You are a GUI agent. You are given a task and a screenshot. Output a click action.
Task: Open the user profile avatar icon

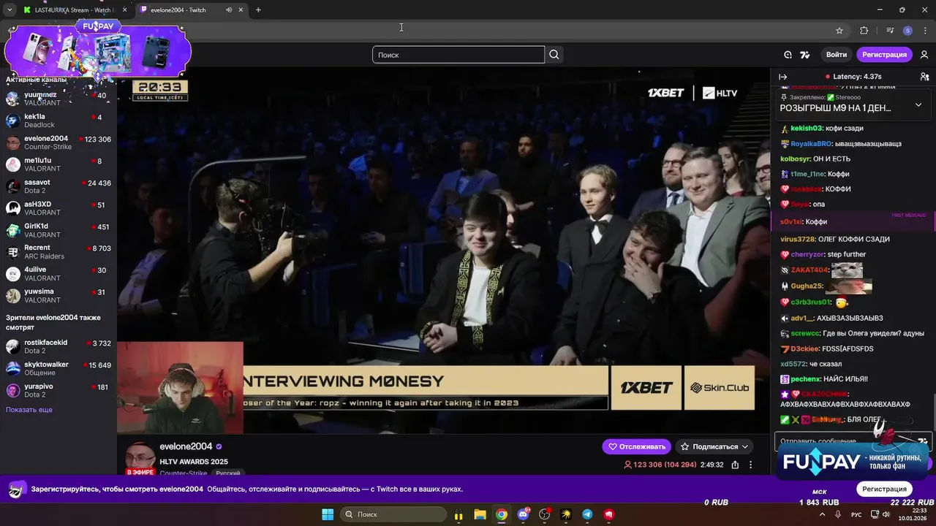(x=924, y=55)
